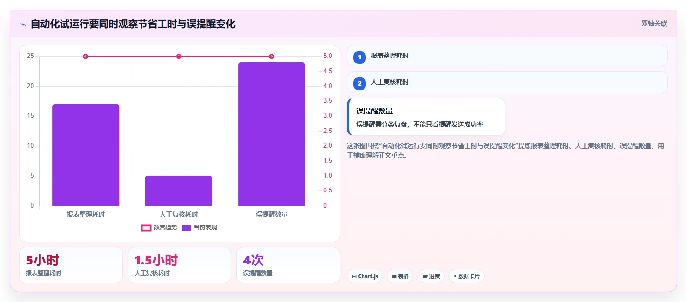Click trend line point above 报表整理耗时
Viewport: 687px width, 302px height.
click(x=86, y=57)
